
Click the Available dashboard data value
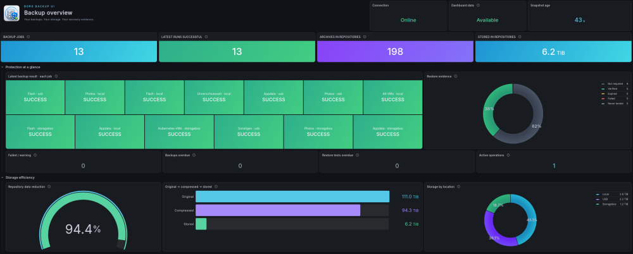click(487, 20)
